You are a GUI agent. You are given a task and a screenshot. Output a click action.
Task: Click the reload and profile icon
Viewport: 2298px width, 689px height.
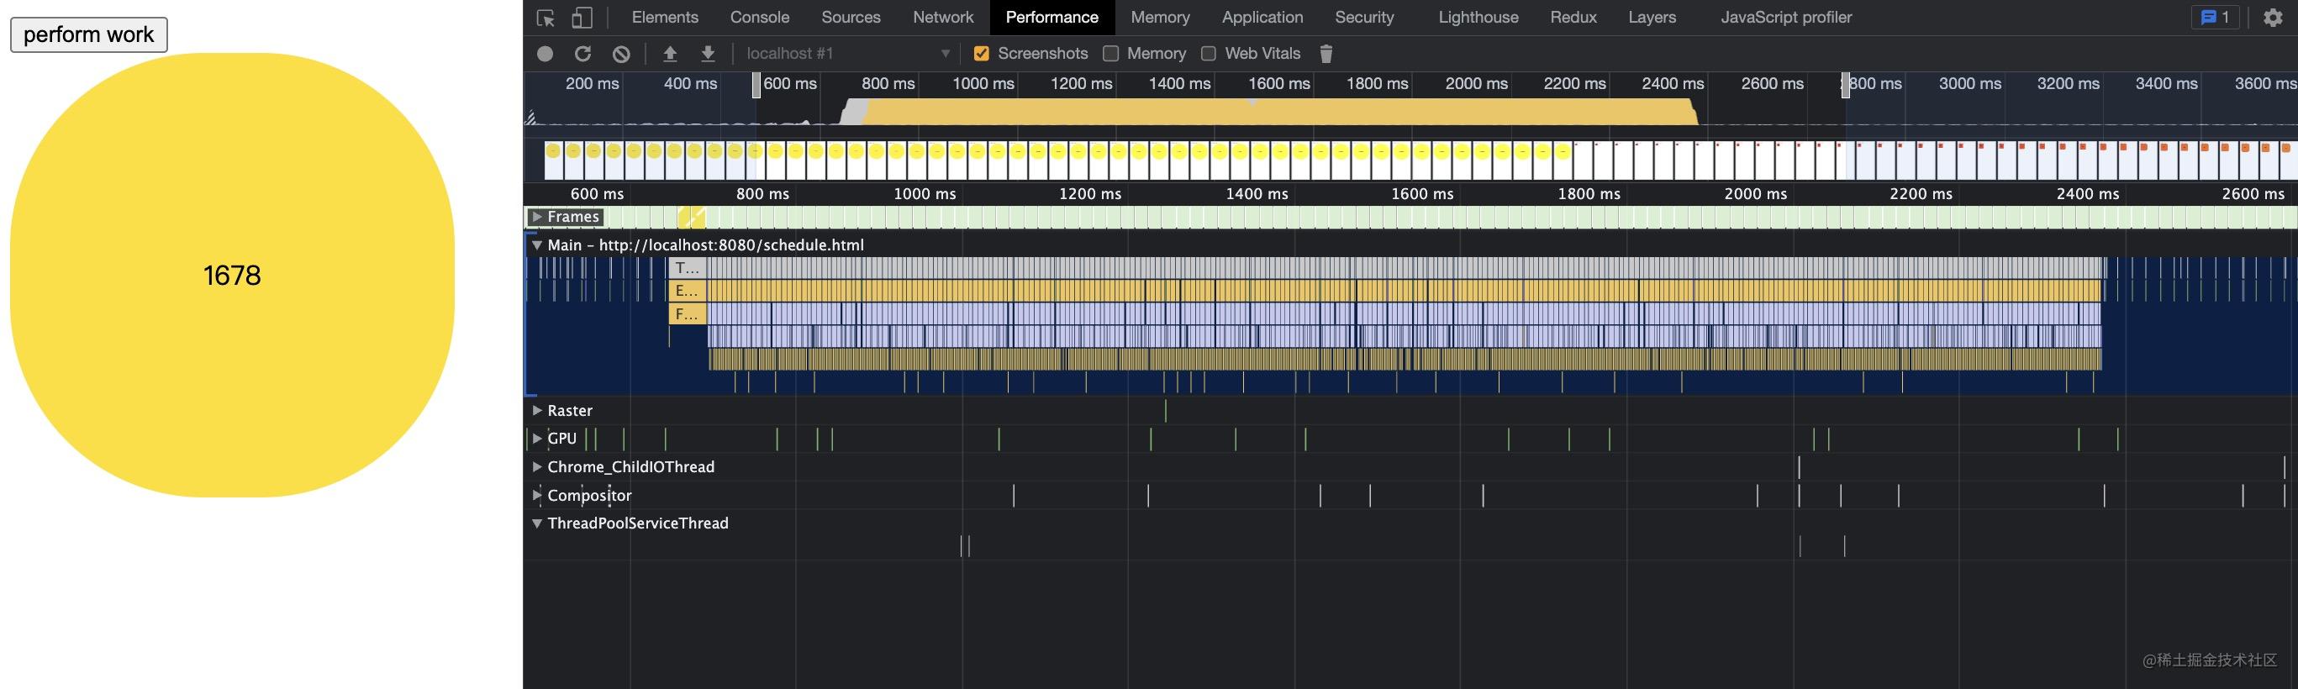(x=582, y=54)
